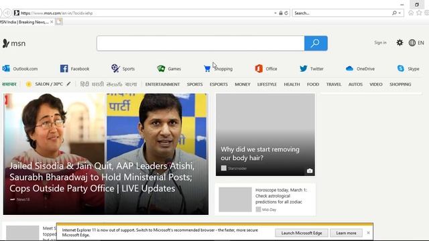Click the Twitter bird icon
The width and height of the screenshot is (429, 241).
(304, 68)
